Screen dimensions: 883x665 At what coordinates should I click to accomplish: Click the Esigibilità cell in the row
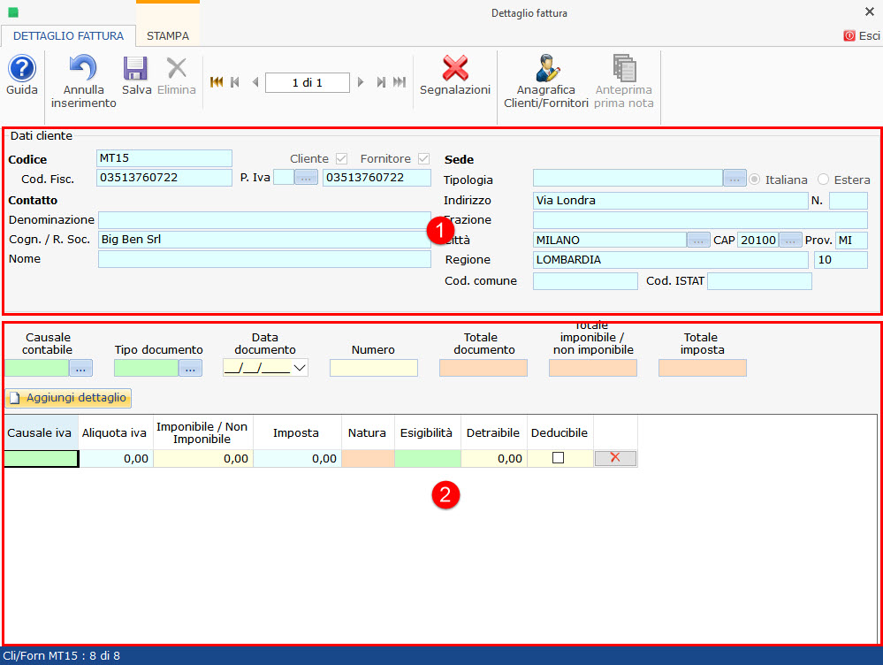coord(428,458)
